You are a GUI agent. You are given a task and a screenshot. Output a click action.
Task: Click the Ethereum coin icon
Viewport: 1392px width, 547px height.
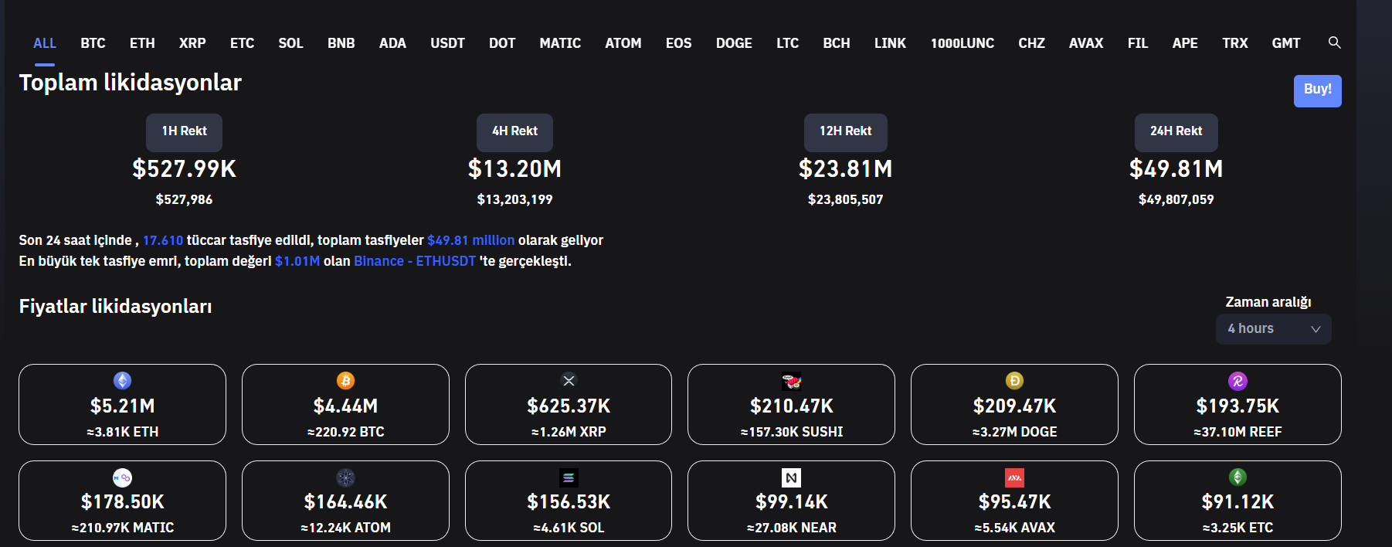coord(123,381)
